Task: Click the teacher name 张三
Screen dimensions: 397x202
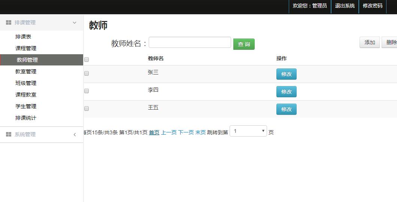Action: pos(153,72)
